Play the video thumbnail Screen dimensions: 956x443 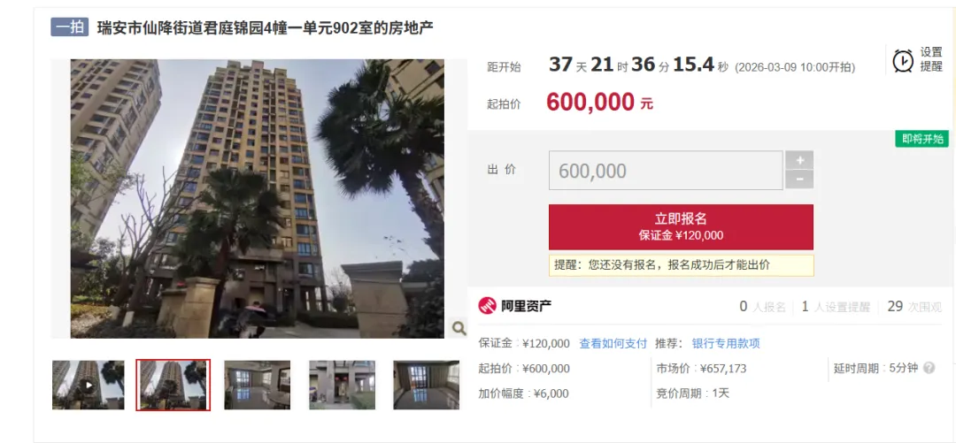(89, 386)
